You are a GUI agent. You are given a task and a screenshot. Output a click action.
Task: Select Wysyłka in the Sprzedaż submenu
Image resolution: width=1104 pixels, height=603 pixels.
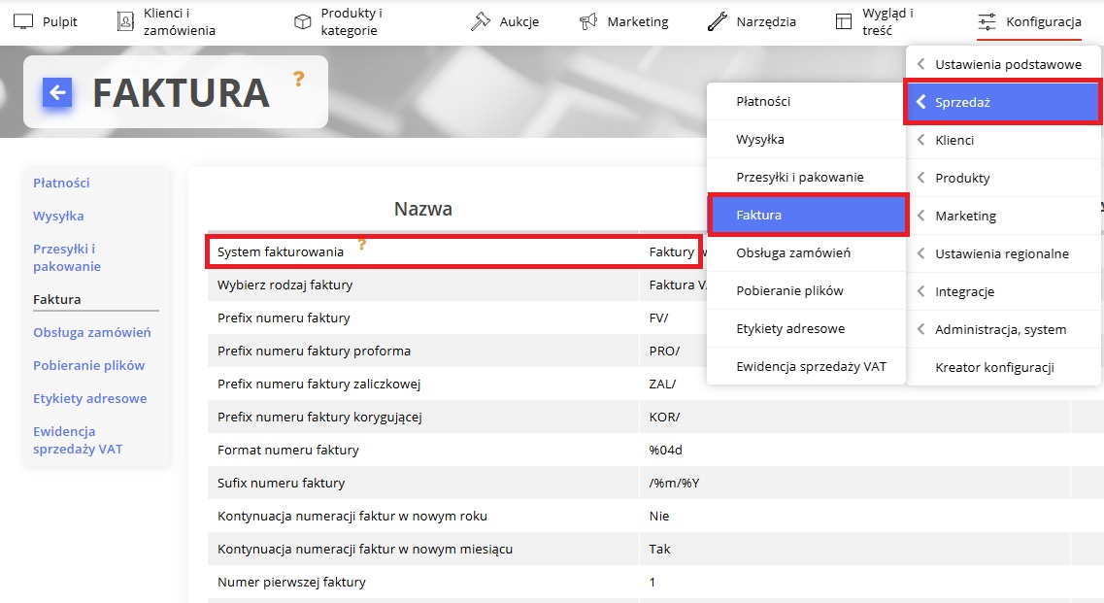(806, 140)
